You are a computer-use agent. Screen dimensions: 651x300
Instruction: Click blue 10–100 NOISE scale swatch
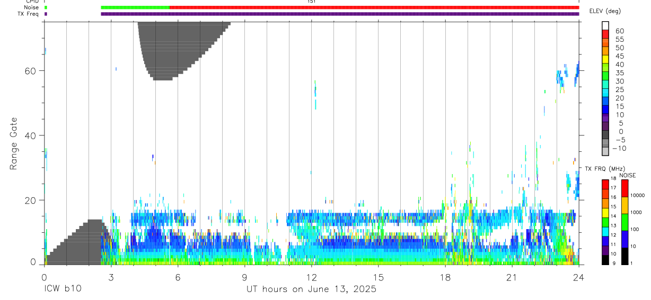click(x=624, y=239)
